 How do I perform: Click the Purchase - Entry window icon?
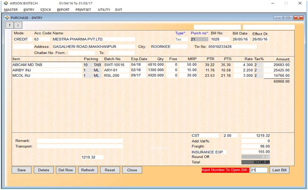[6, 18]
